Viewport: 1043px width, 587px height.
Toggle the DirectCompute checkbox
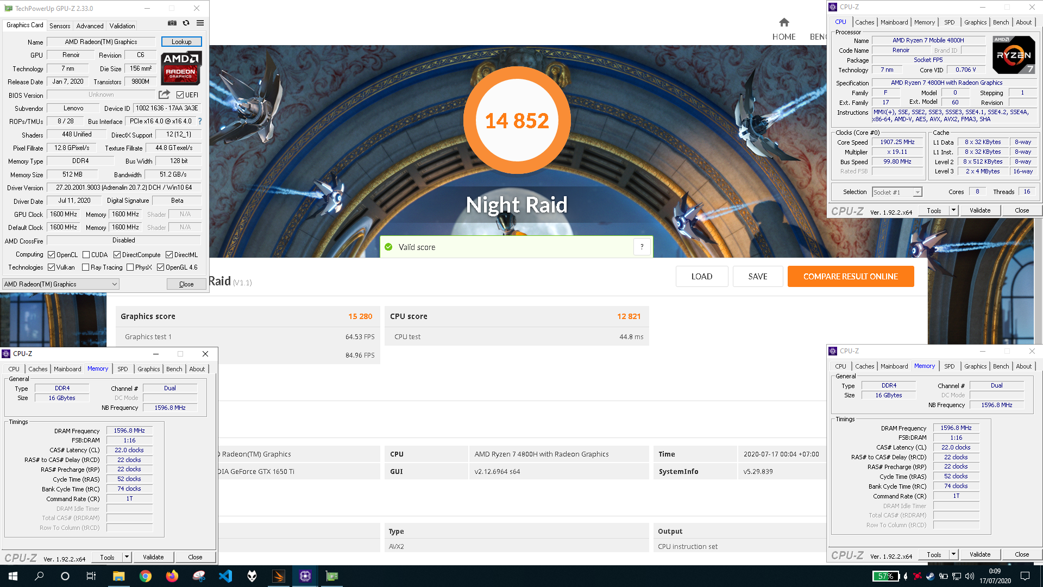(117, 254)
